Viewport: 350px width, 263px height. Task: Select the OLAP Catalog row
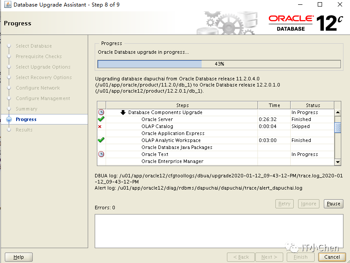click(216, 126)
